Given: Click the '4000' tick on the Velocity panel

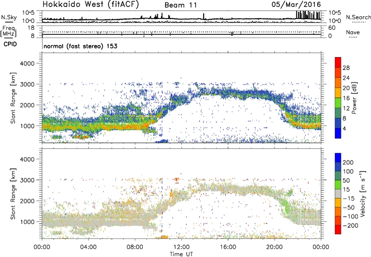Looking at the screenshot, I should [27, 159].
